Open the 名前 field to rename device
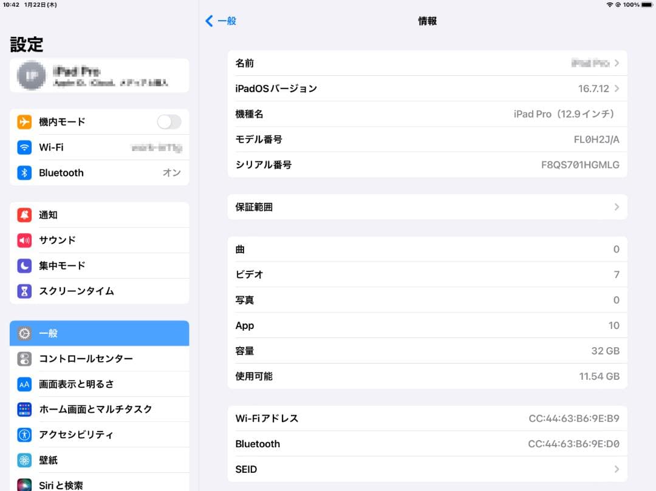656x491 pixels. pyautogui.click(x=425, y=63)
